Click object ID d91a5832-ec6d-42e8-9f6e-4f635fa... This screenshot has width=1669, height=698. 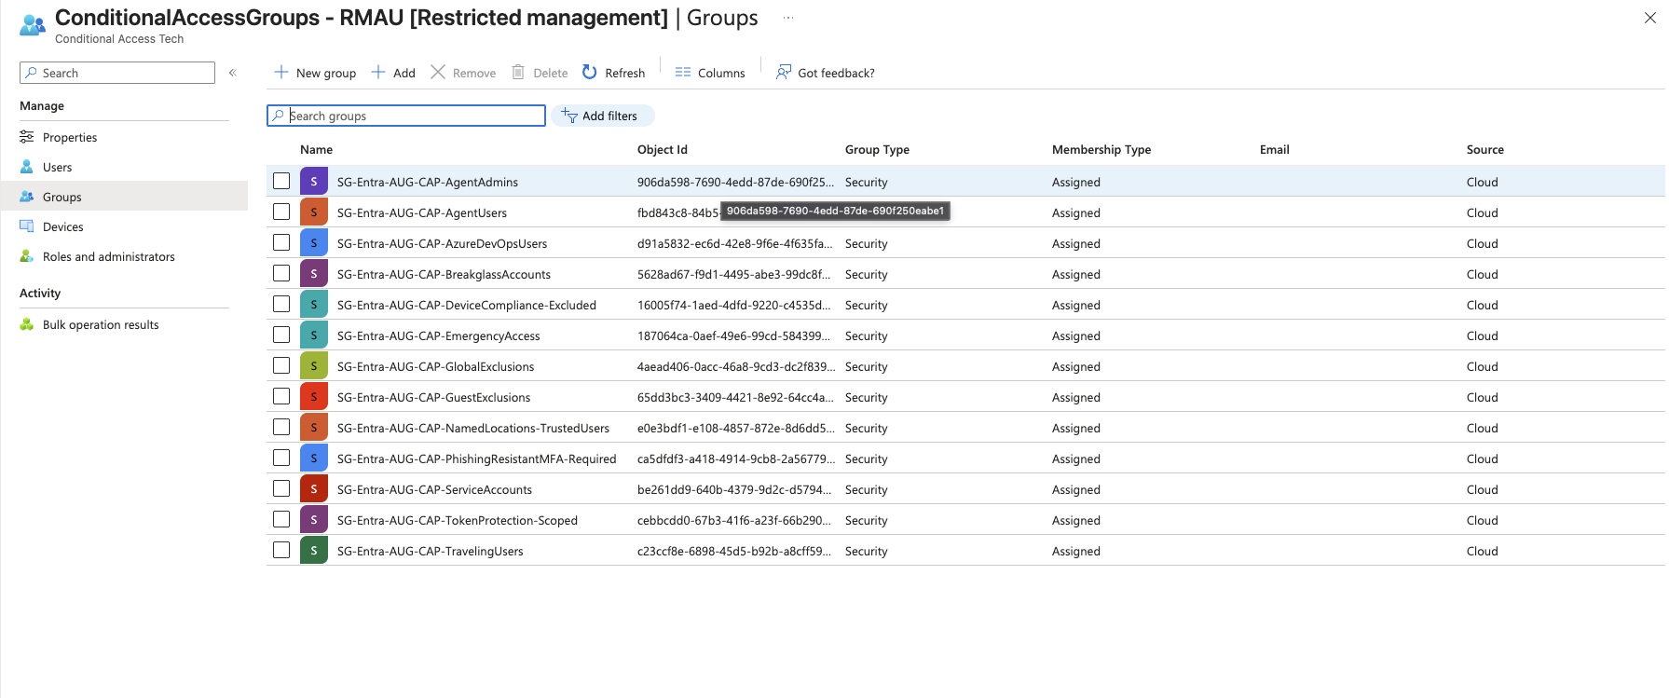(735, 243)
